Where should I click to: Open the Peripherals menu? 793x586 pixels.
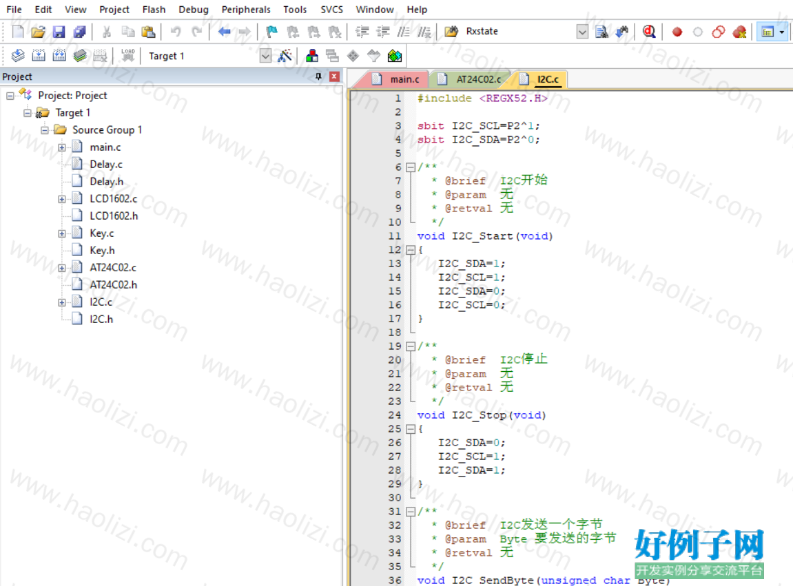point(246,10)
